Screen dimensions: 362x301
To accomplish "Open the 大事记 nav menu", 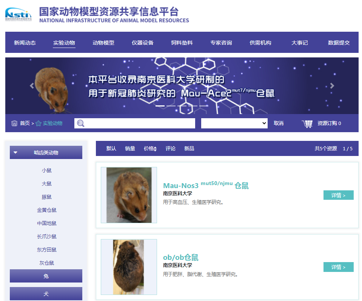I will click(x=300, y=43).
